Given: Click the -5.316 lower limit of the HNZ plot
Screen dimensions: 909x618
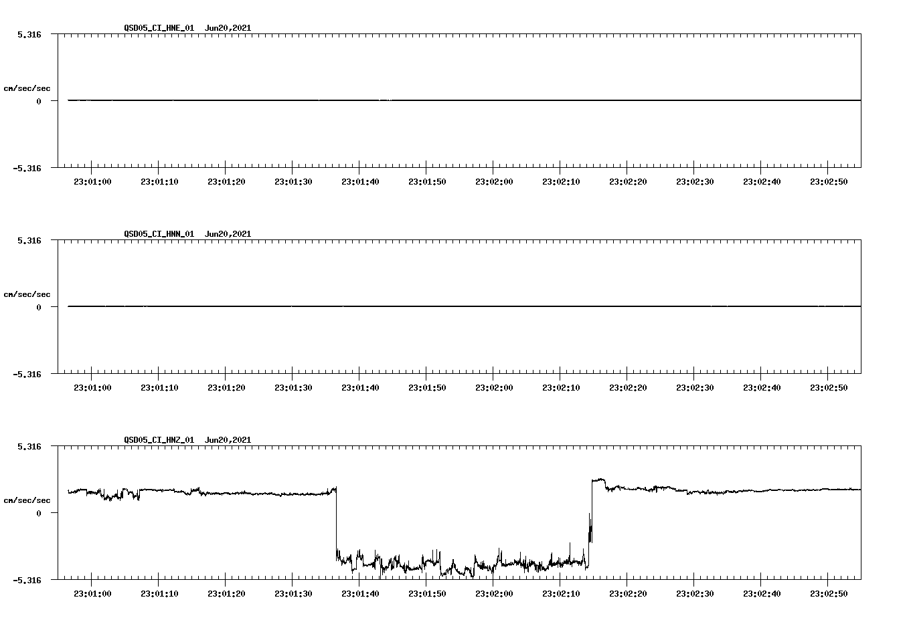Looking at the screenshot, I should [27, 581].
